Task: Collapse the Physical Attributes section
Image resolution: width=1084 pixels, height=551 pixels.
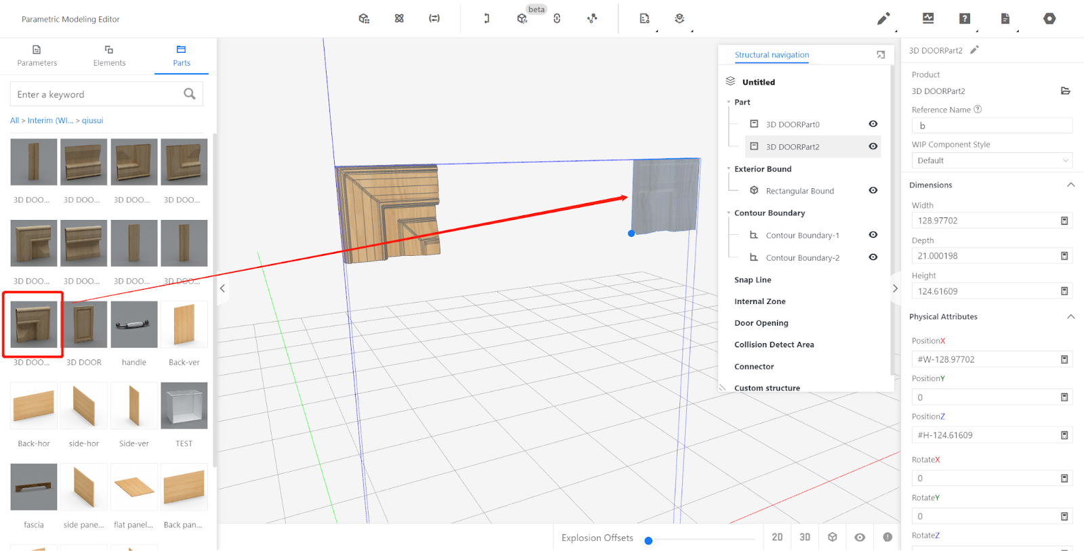Action: coord(1070,317)
